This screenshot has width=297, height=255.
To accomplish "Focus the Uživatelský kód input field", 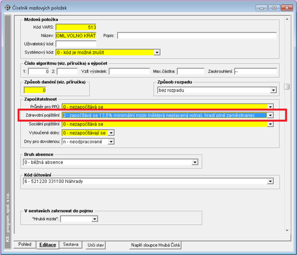I will pos(76,44).
